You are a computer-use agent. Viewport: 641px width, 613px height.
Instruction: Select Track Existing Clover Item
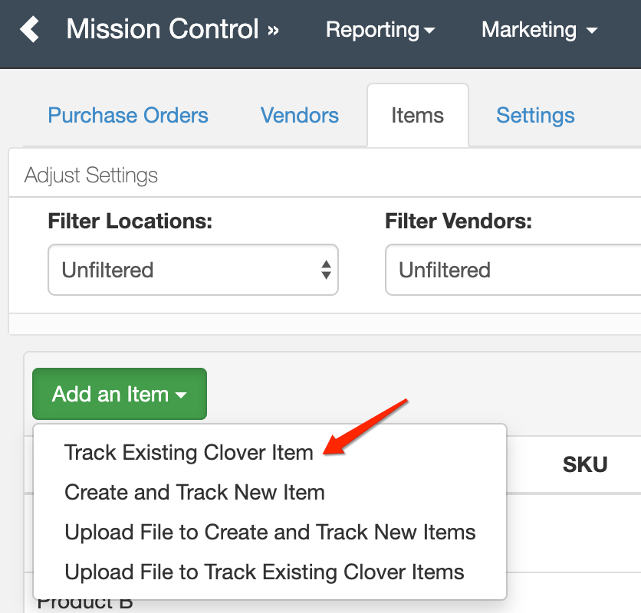tap(189, 453)
